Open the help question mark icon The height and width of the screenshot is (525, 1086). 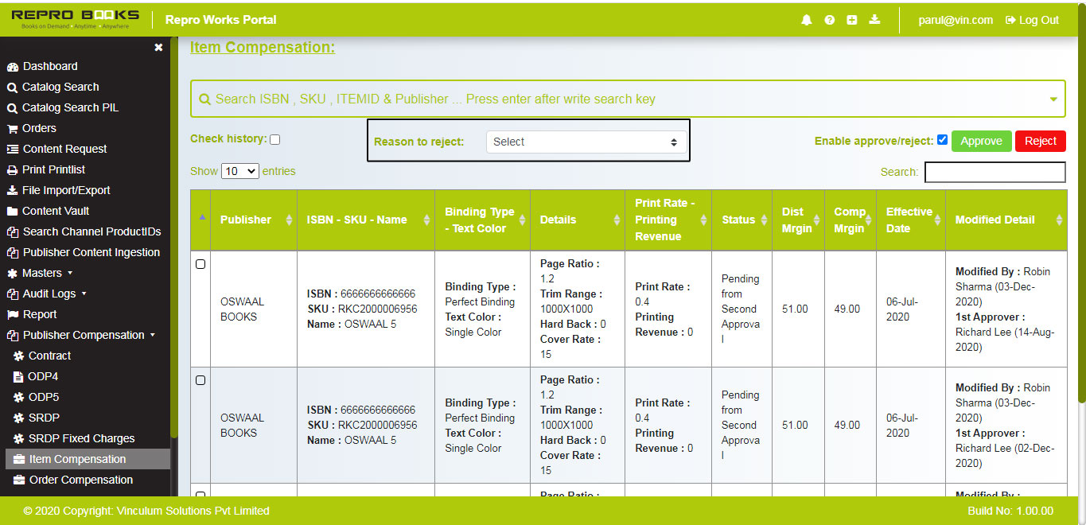coord(829,20)
